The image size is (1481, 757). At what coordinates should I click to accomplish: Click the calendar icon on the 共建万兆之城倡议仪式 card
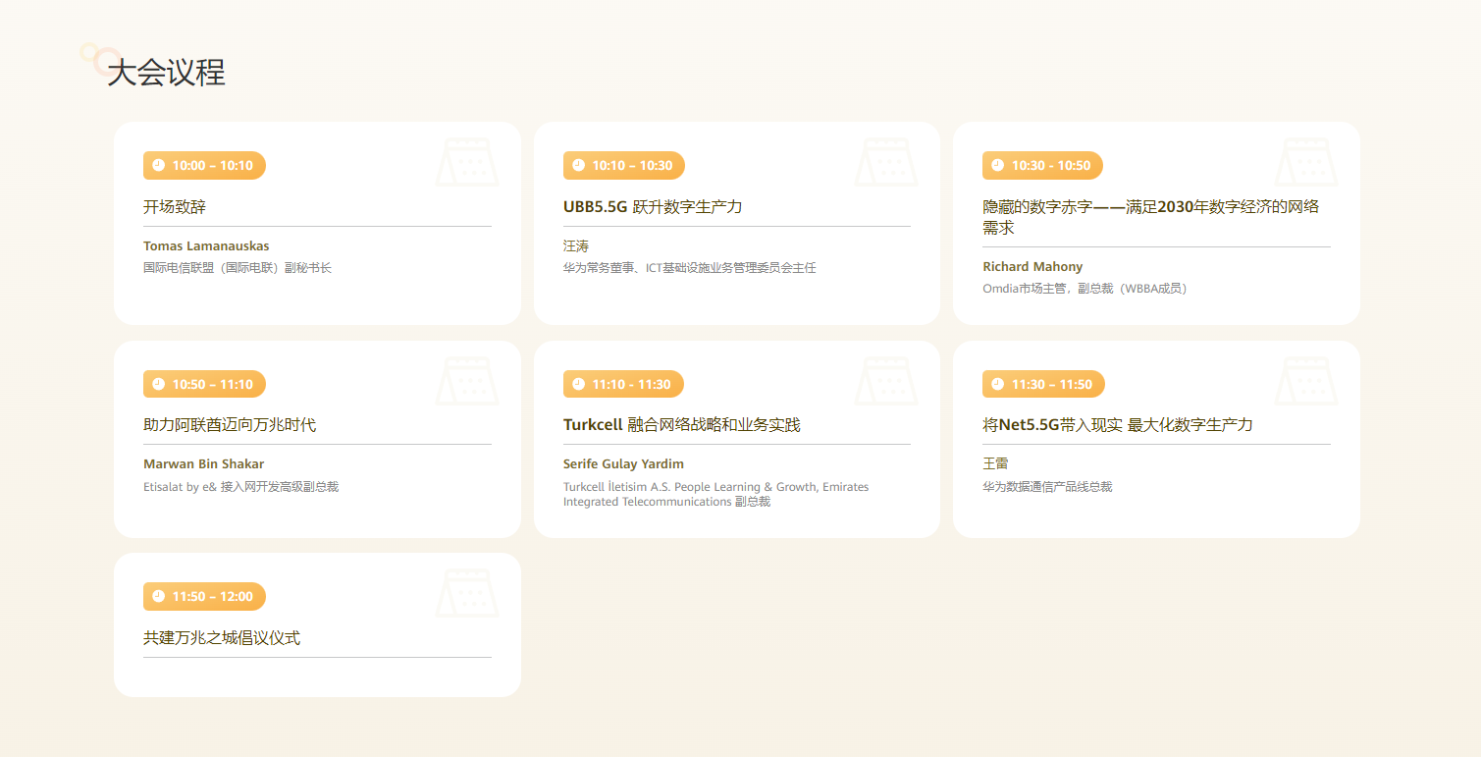pyautogui.click(x=466, y=593)
